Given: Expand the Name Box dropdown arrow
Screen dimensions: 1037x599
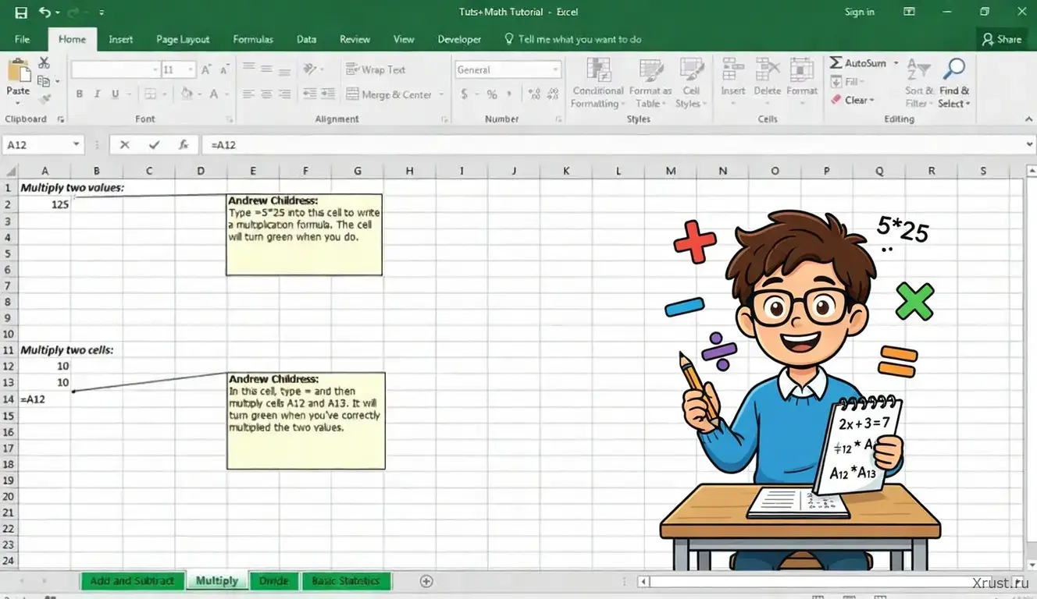Looking at the screenshot, I should click(76, 145).
